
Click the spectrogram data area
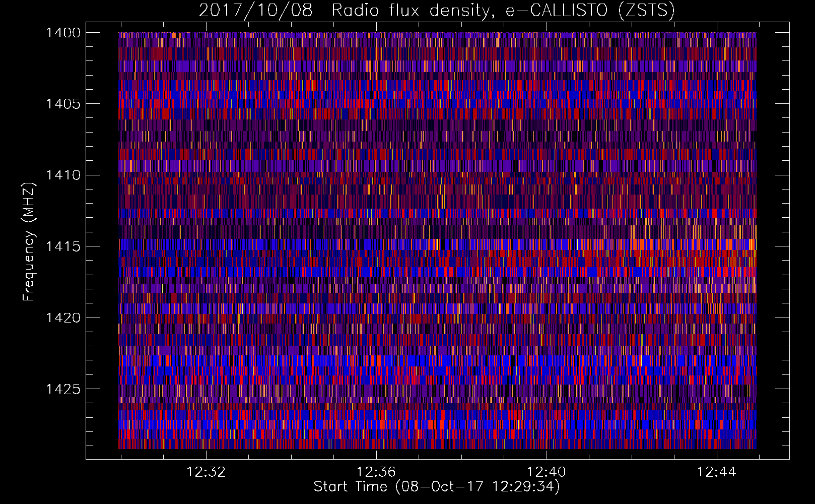(437, 240)
